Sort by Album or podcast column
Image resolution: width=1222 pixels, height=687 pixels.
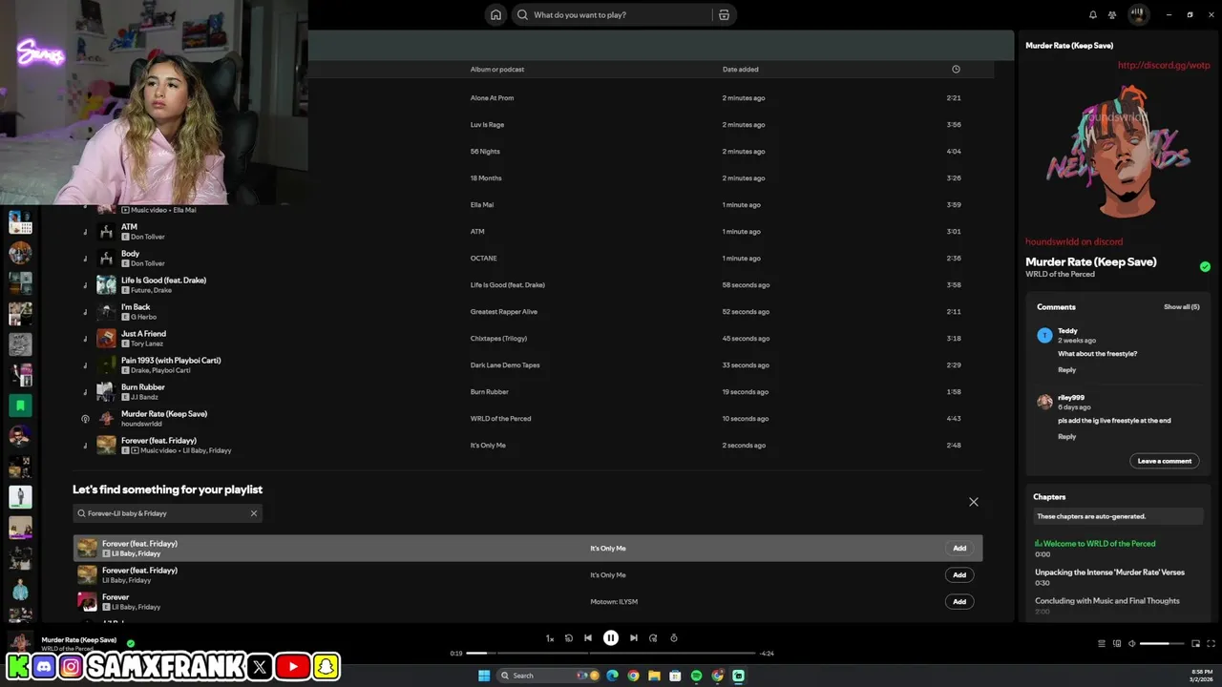[x=496, y=69]
